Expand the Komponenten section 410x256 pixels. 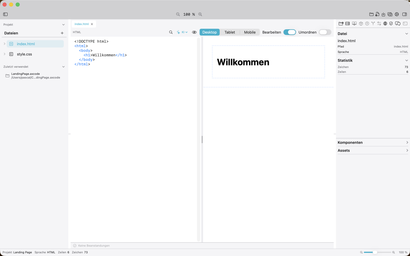[x=373, y=143]
